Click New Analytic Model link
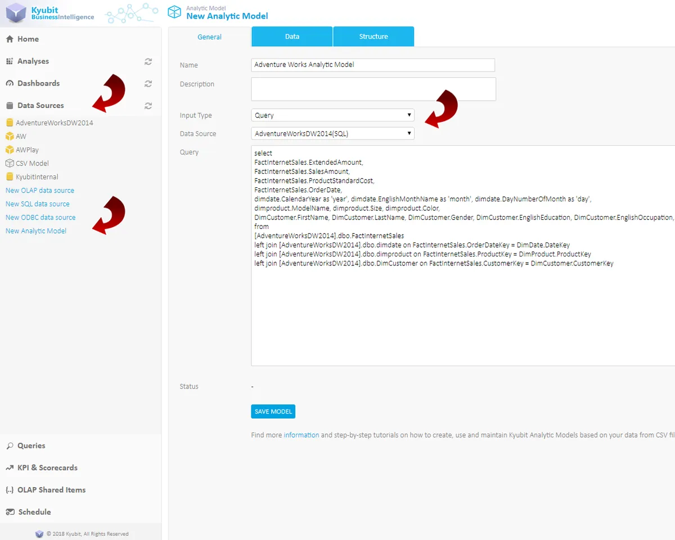 36,231
